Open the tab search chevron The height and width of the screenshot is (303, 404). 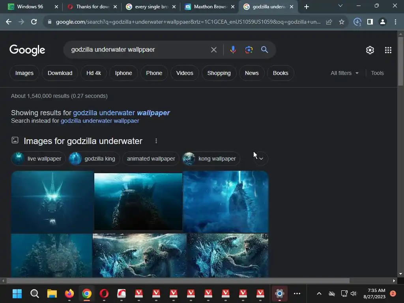[340, 6]
